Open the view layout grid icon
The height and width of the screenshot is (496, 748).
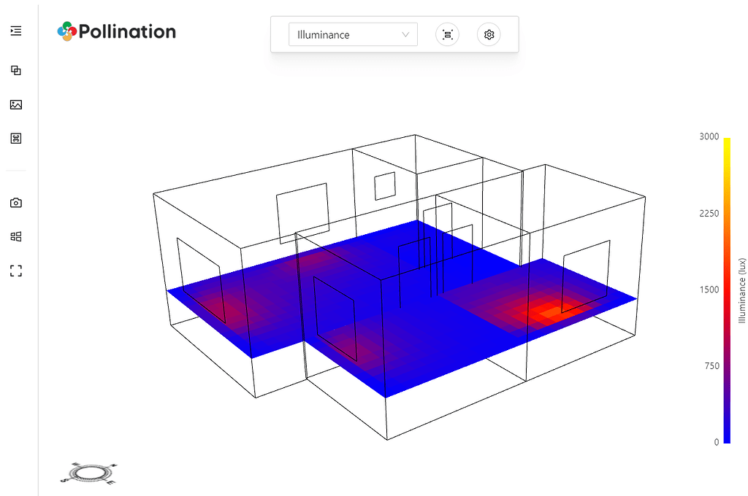click(16, 236)
